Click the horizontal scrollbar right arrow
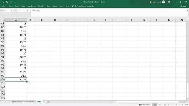The width and height of the screenshot is (189, 106). 185,102
